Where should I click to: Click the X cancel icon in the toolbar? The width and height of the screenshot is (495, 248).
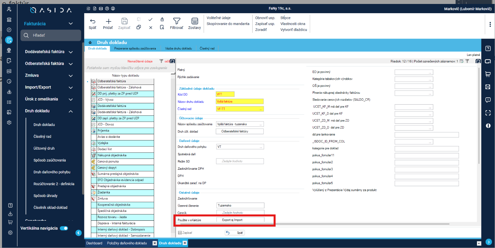click(x=150, y=28)
